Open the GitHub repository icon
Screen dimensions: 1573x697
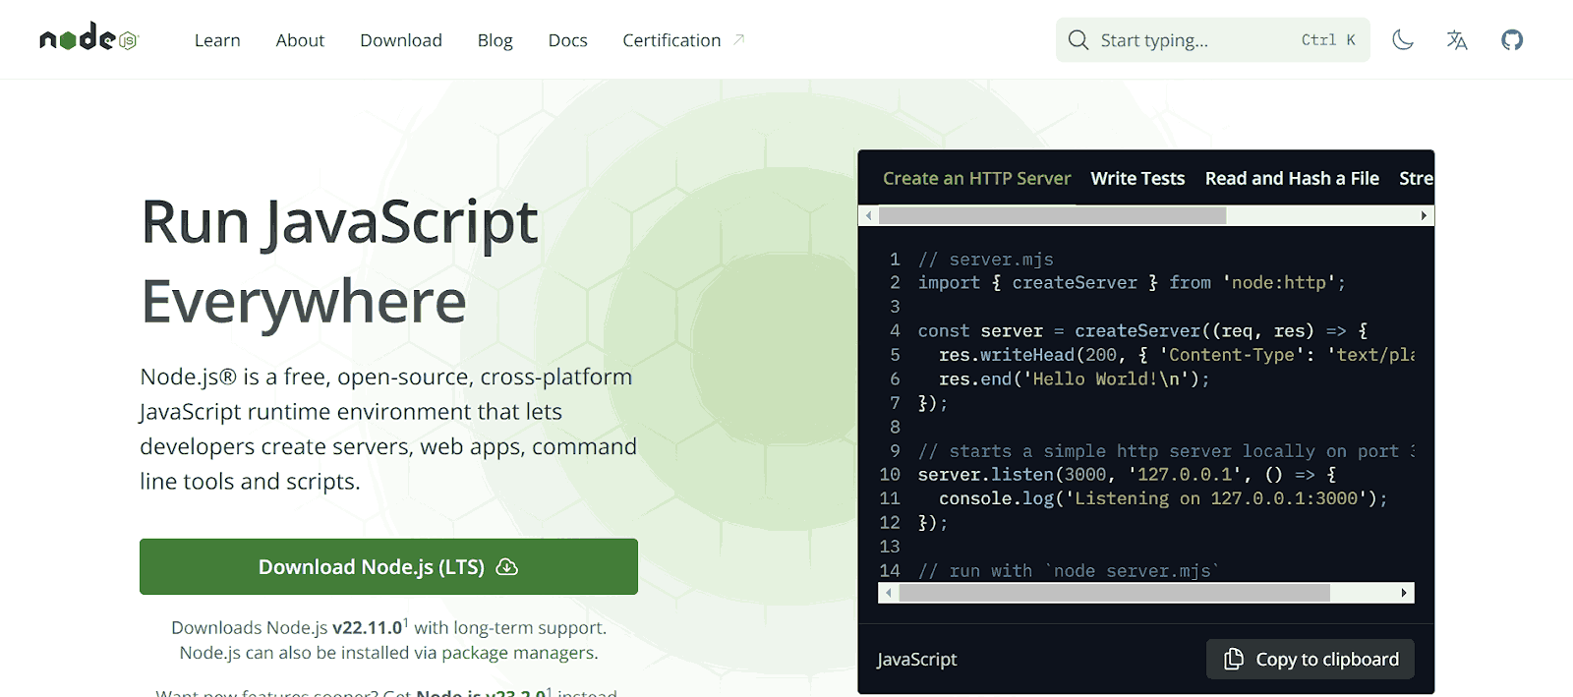point(1512,40)
